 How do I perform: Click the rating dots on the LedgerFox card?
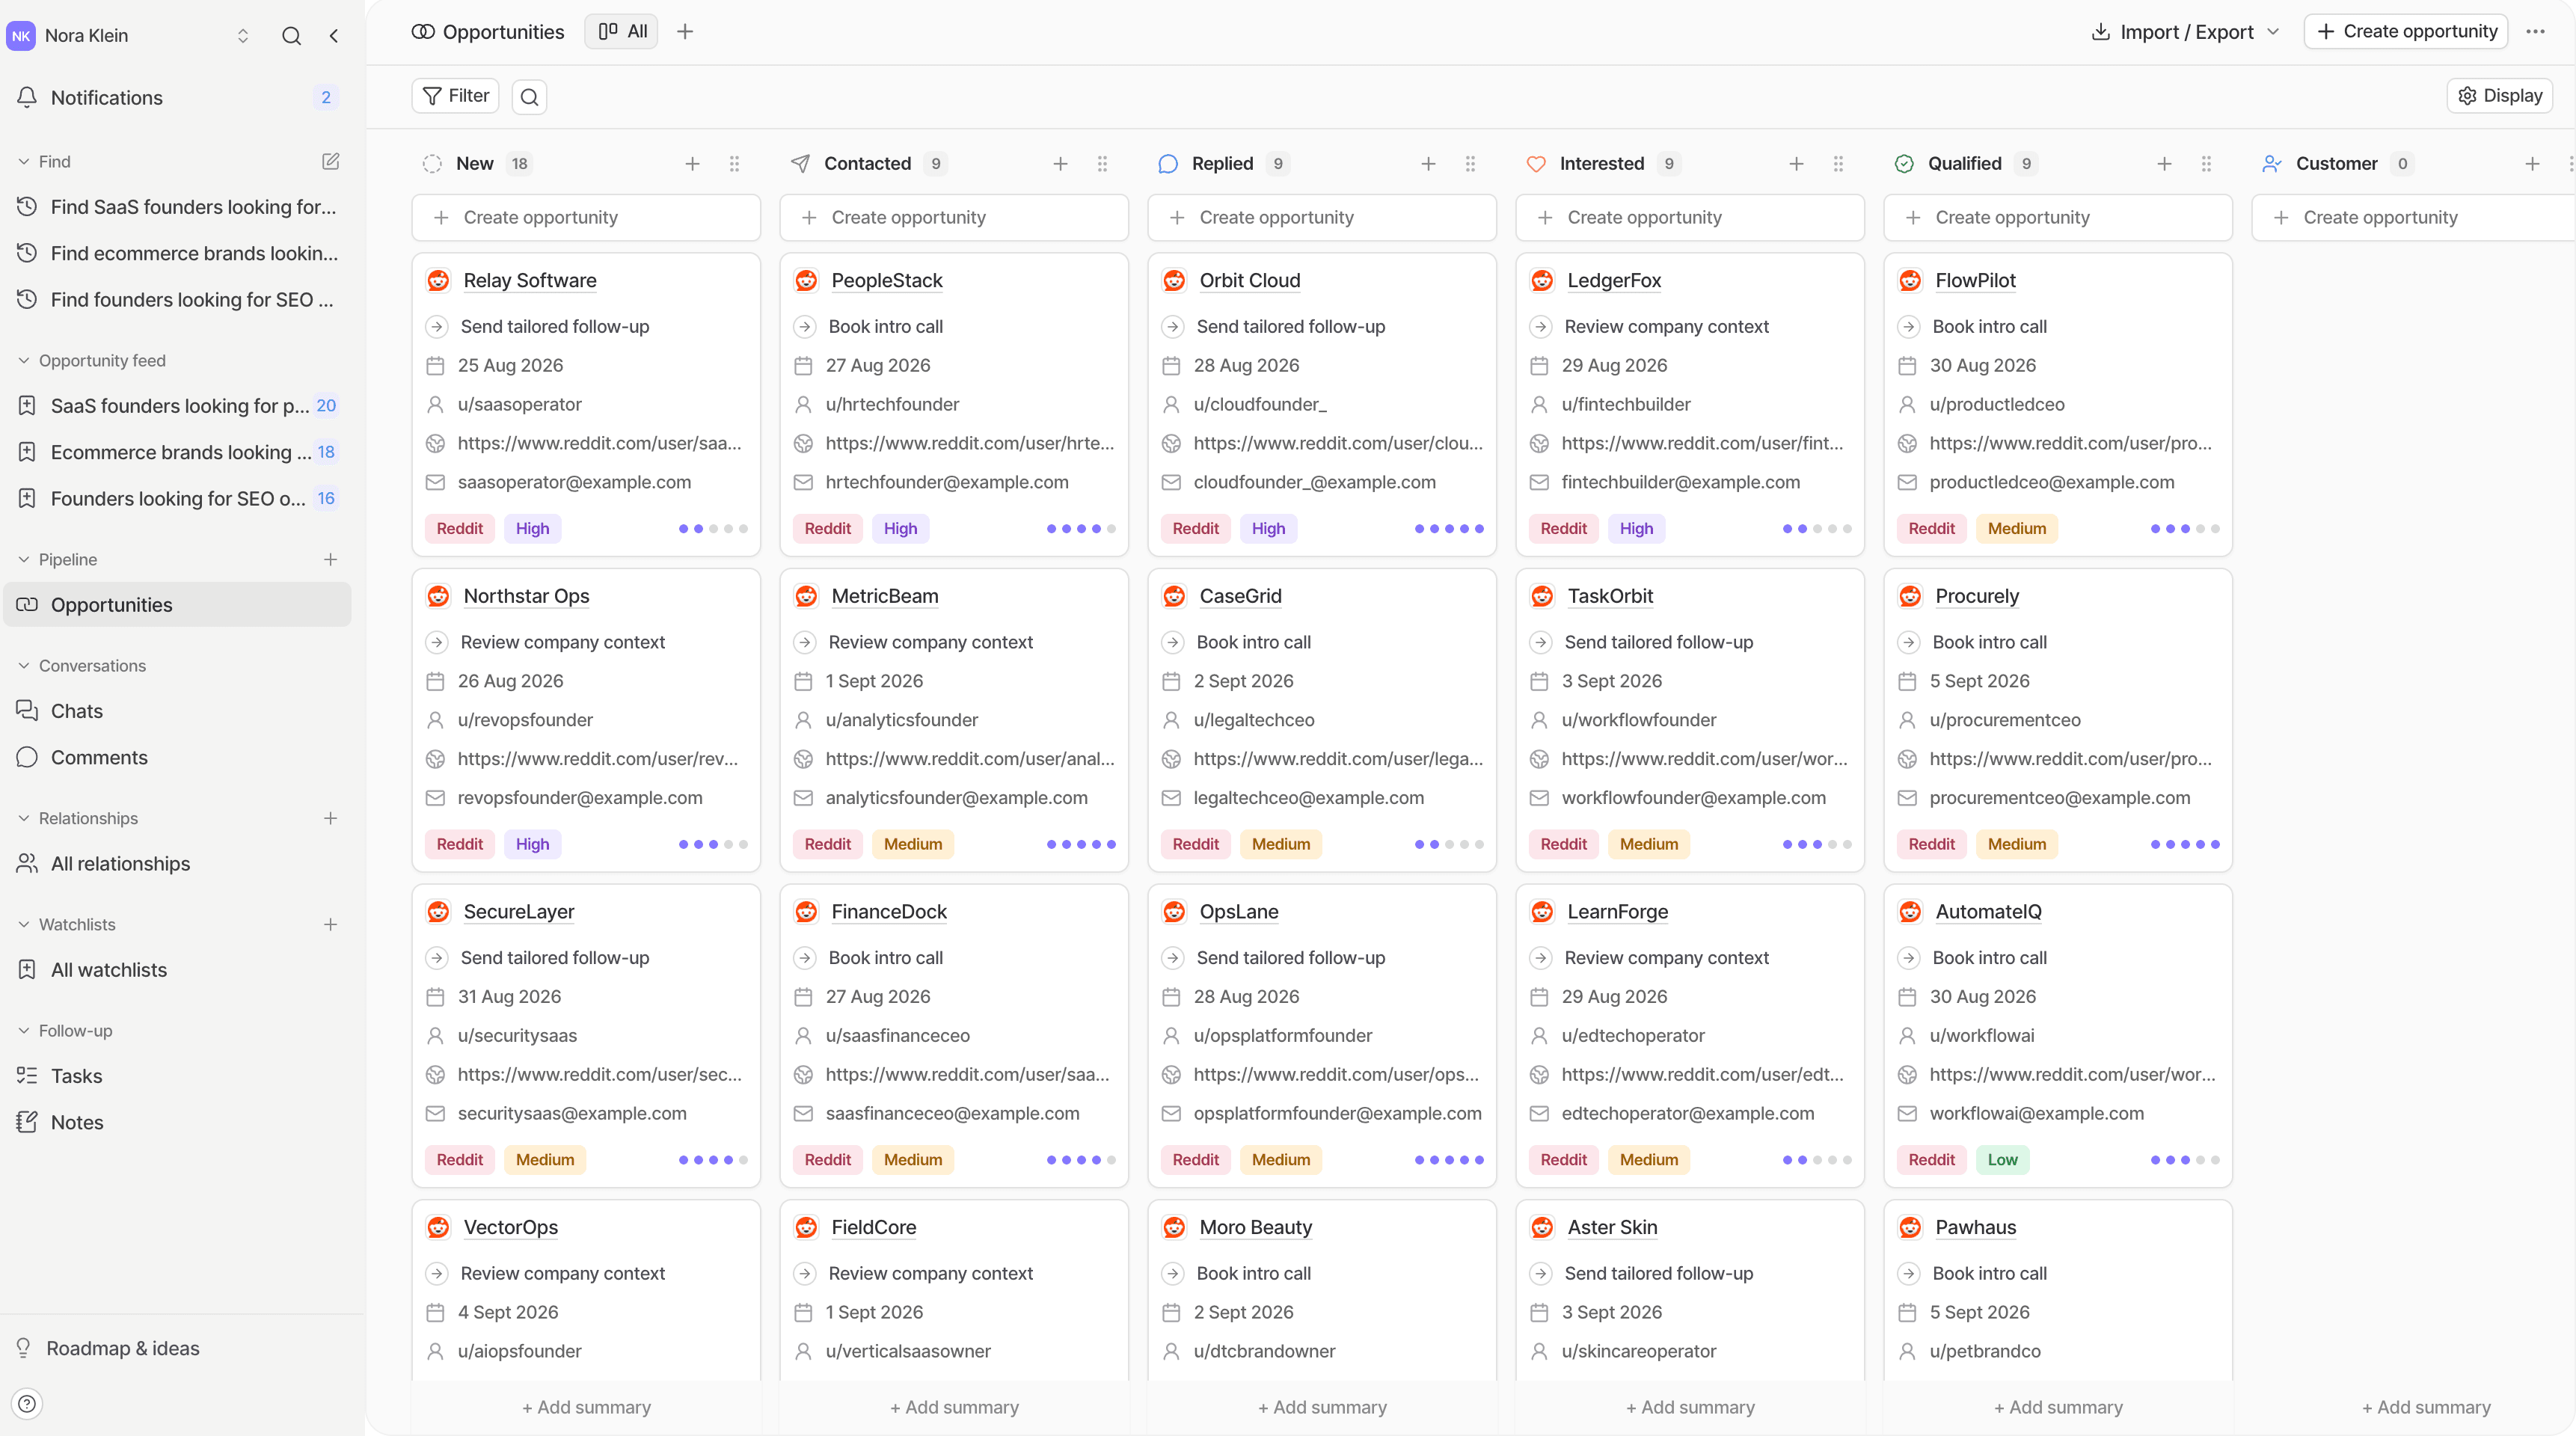[x=1817, y=529]
